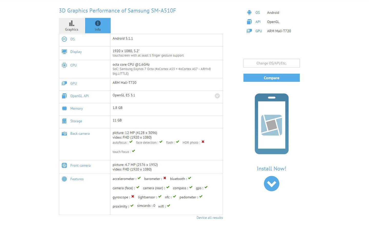Image resolution: width=369 pixels, height=225 pixels.
Task: Click the HDR photo red cross
Action: [x=203, y=142]
